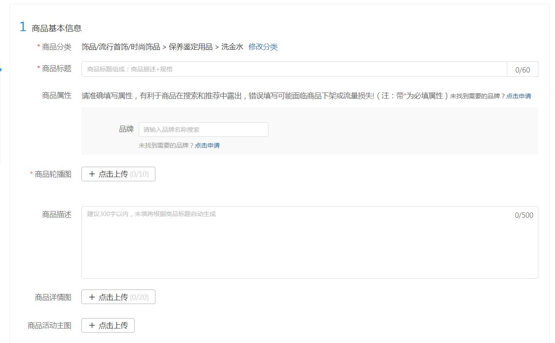The height and width of the screenshot is (343, 555).
Task: Click the blue arrow on the left screen edge
Action: (x=2, y=70)
